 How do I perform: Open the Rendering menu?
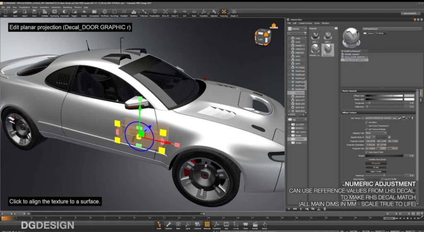point(67,7)
